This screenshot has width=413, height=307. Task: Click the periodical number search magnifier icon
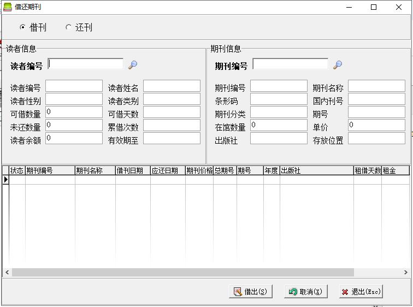pos(338,65)
